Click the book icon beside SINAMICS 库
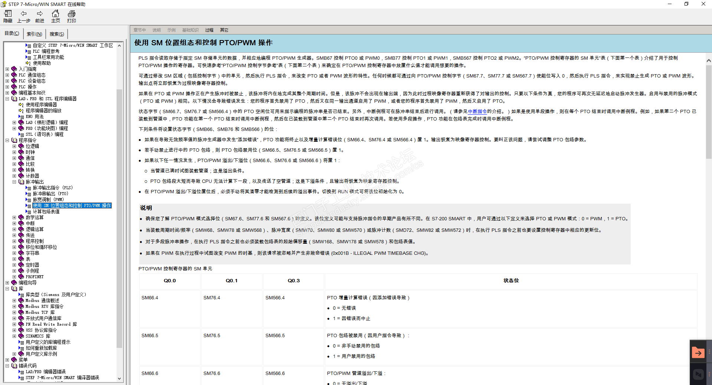This screenshot has height=385, width=712. click(21, 336)
